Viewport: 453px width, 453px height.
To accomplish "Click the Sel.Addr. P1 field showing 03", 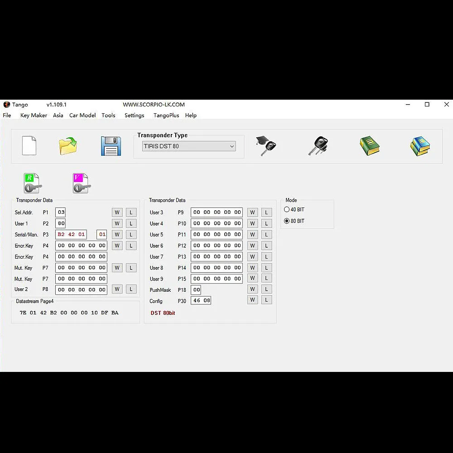I will pos(60,212).
